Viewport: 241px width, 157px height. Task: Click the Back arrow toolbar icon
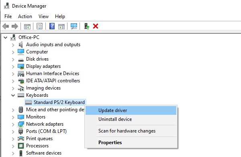pyautogui.click(x=6, y=26)
